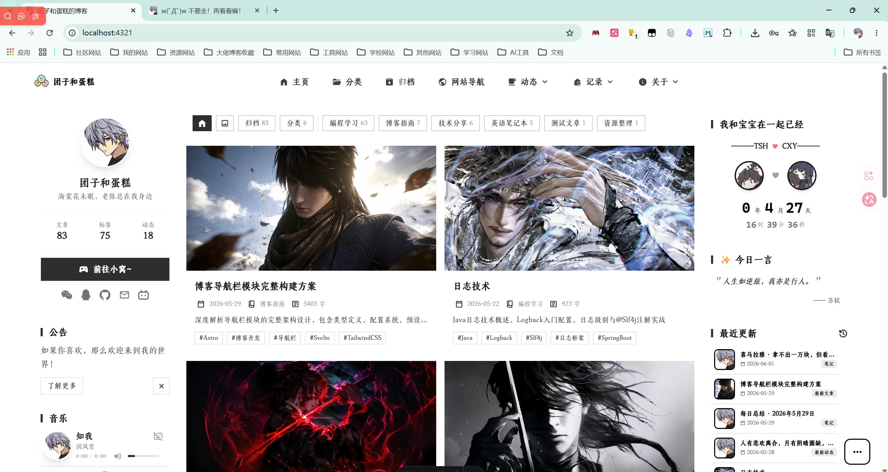This screenshot has width=888, height=472.
Task: Open the 社区网站 bookmark folder
Action: 82,52
